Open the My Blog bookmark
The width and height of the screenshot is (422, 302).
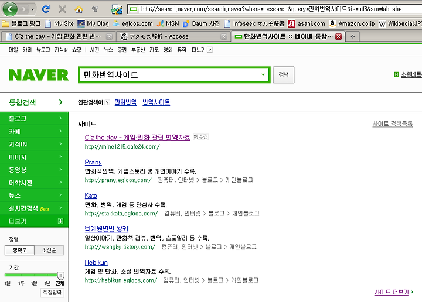pos(93,23)
